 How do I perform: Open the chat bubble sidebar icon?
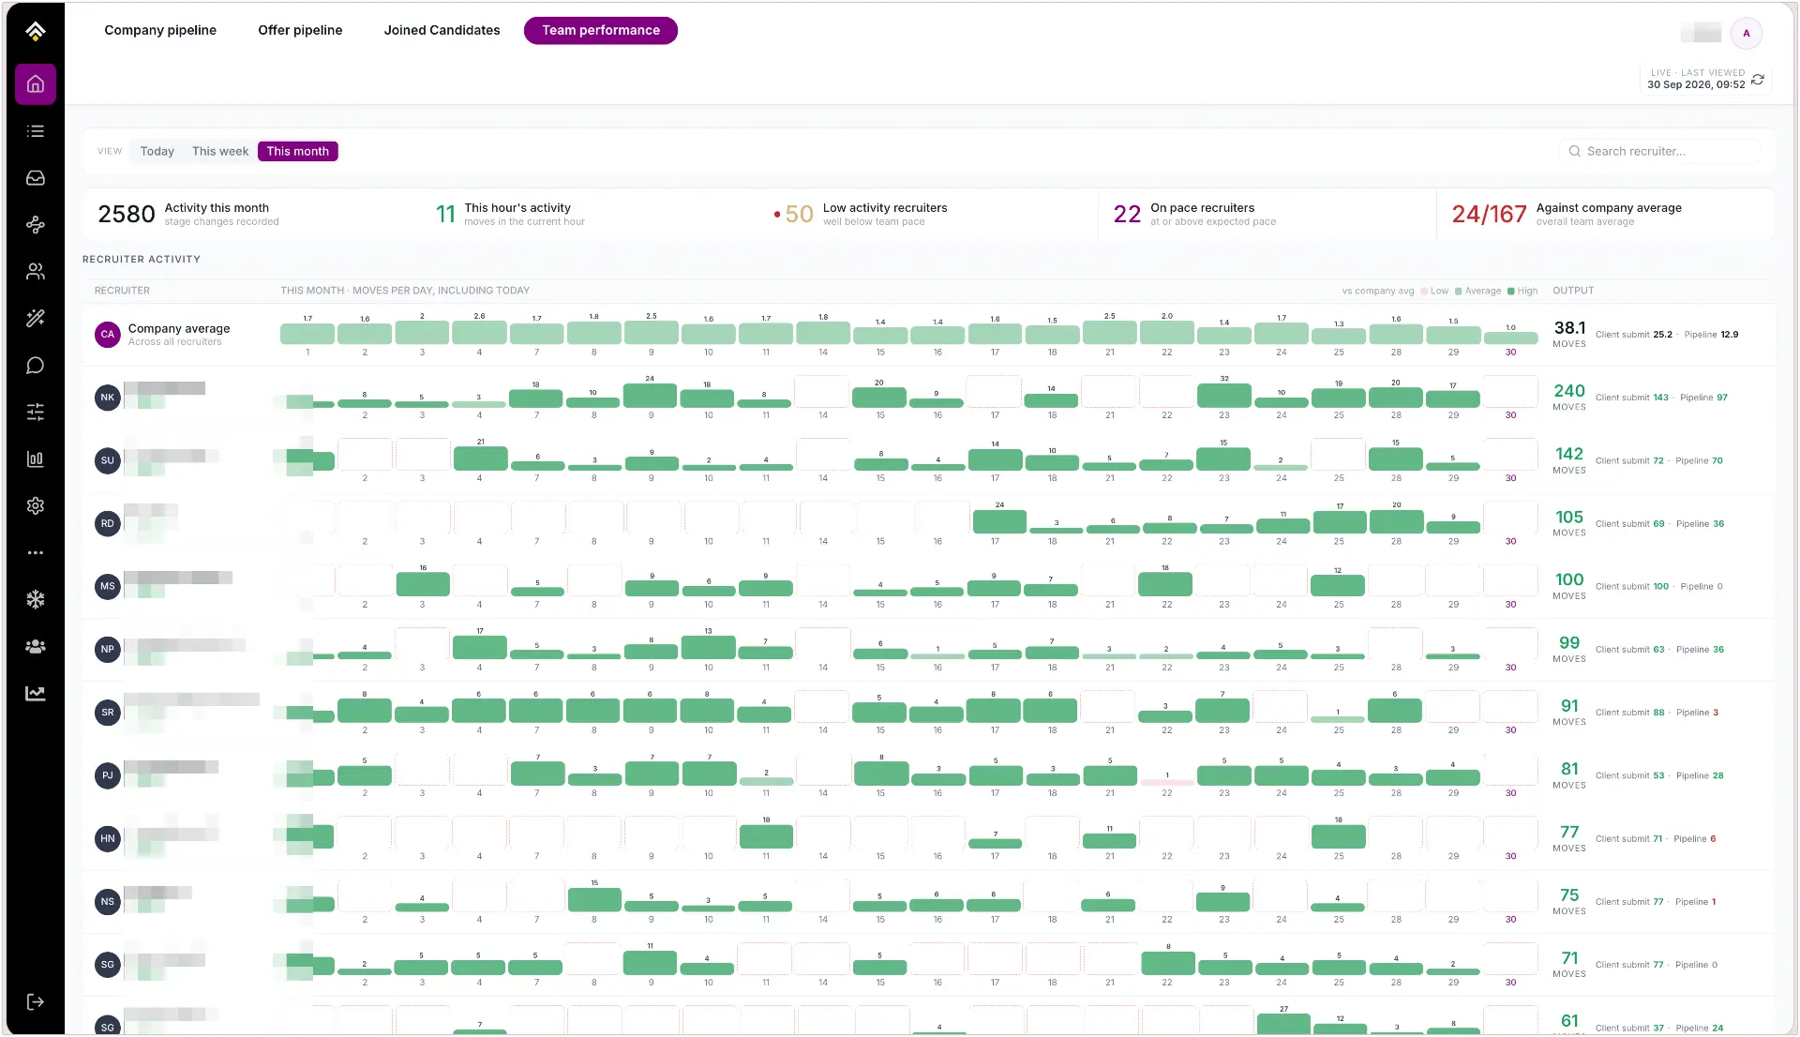[x=36, y=366]
